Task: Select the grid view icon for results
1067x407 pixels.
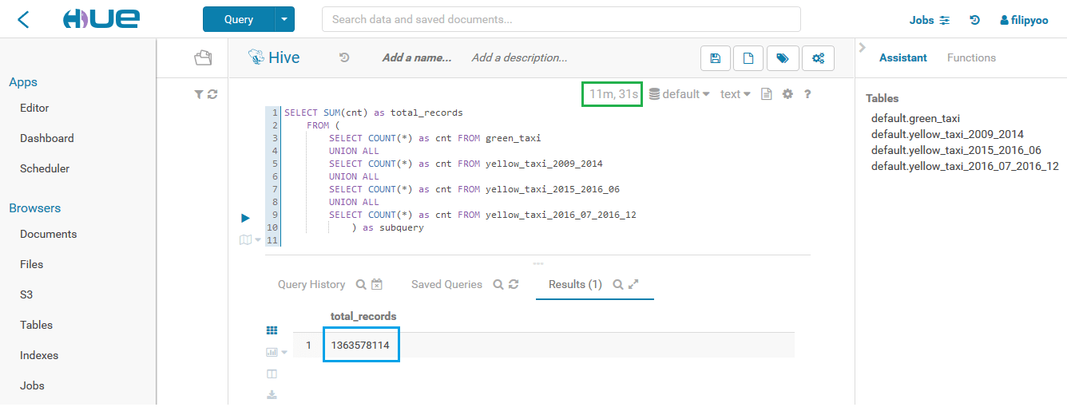Action: coord(272,330)
